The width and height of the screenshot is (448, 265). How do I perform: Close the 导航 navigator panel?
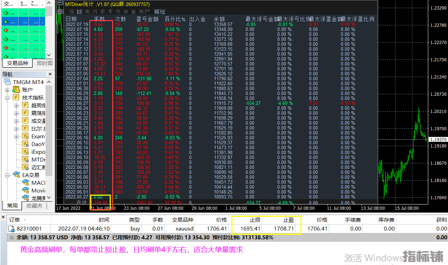tap(50, 74)
